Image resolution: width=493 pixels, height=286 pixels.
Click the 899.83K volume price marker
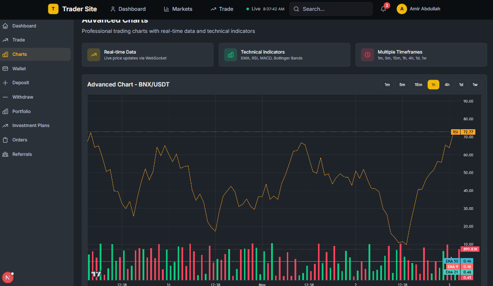[471, 249]
